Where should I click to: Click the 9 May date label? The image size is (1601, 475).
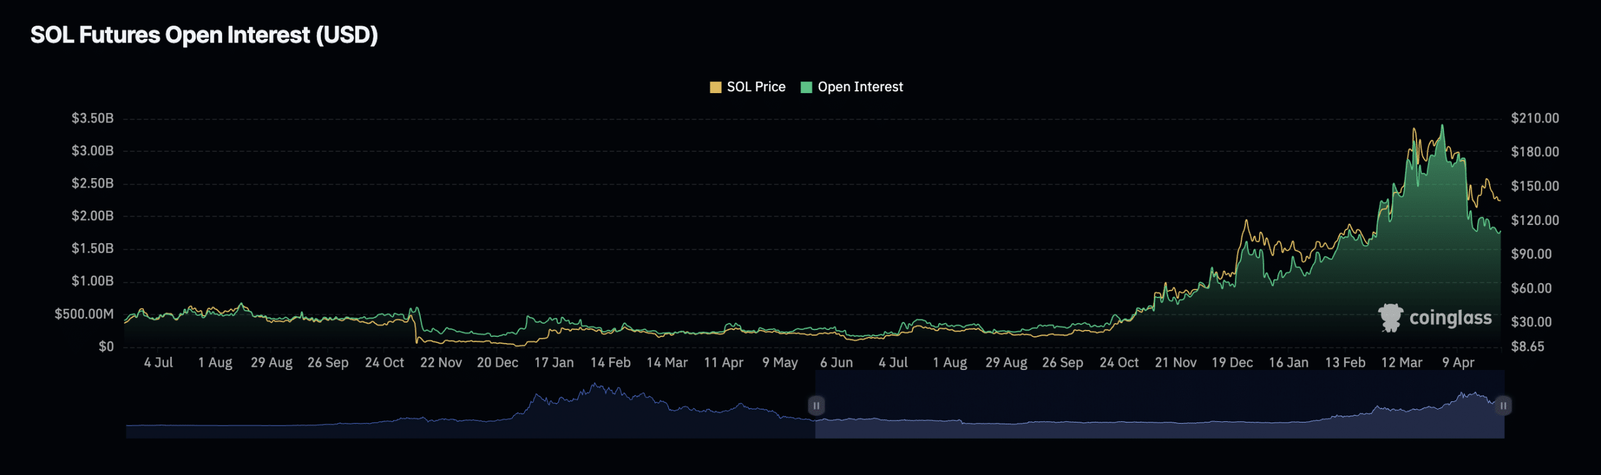coord(780,362)
